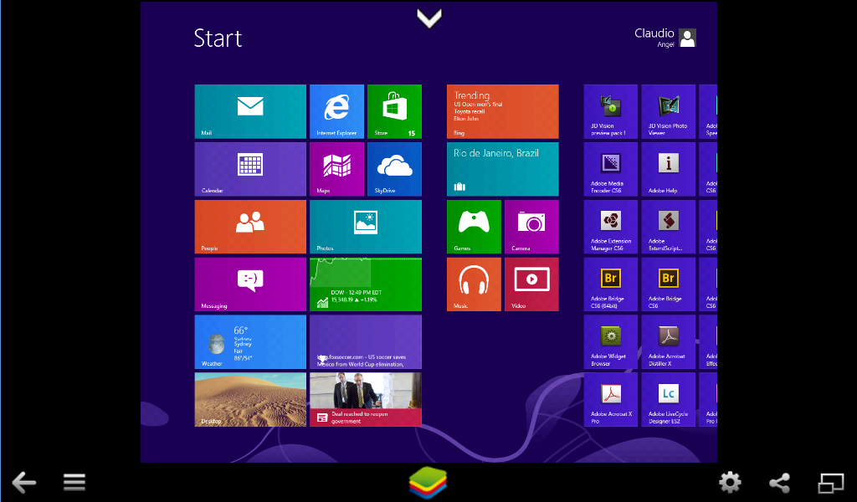Launch Adobe Widget Browser
The height and width of the screenshot is (502, 857).
coord(611,342)
